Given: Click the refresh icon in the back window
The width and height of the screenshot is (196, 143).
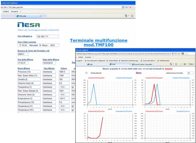Looking at the screenshot, I should click(x=127, y=7).
